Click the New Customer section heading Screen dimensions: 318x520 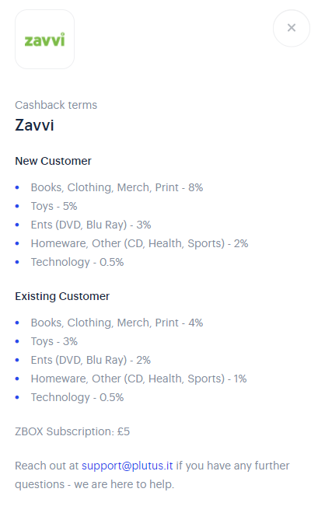pyautogui.click(x=53, y=161)
